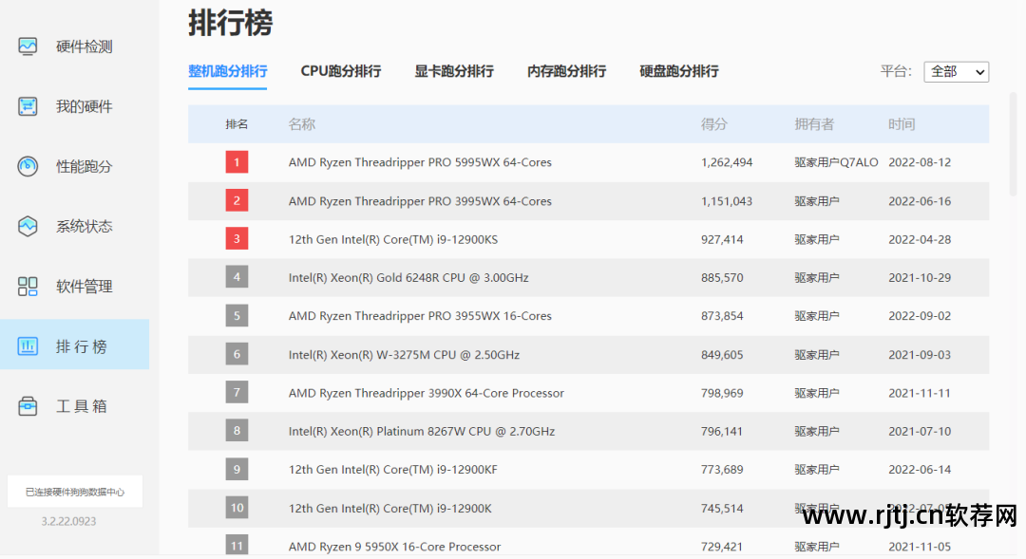Screen dimensions: 1026x559
Task: Select the 硬盘跑分排行 tab
Action: (678, 71)
